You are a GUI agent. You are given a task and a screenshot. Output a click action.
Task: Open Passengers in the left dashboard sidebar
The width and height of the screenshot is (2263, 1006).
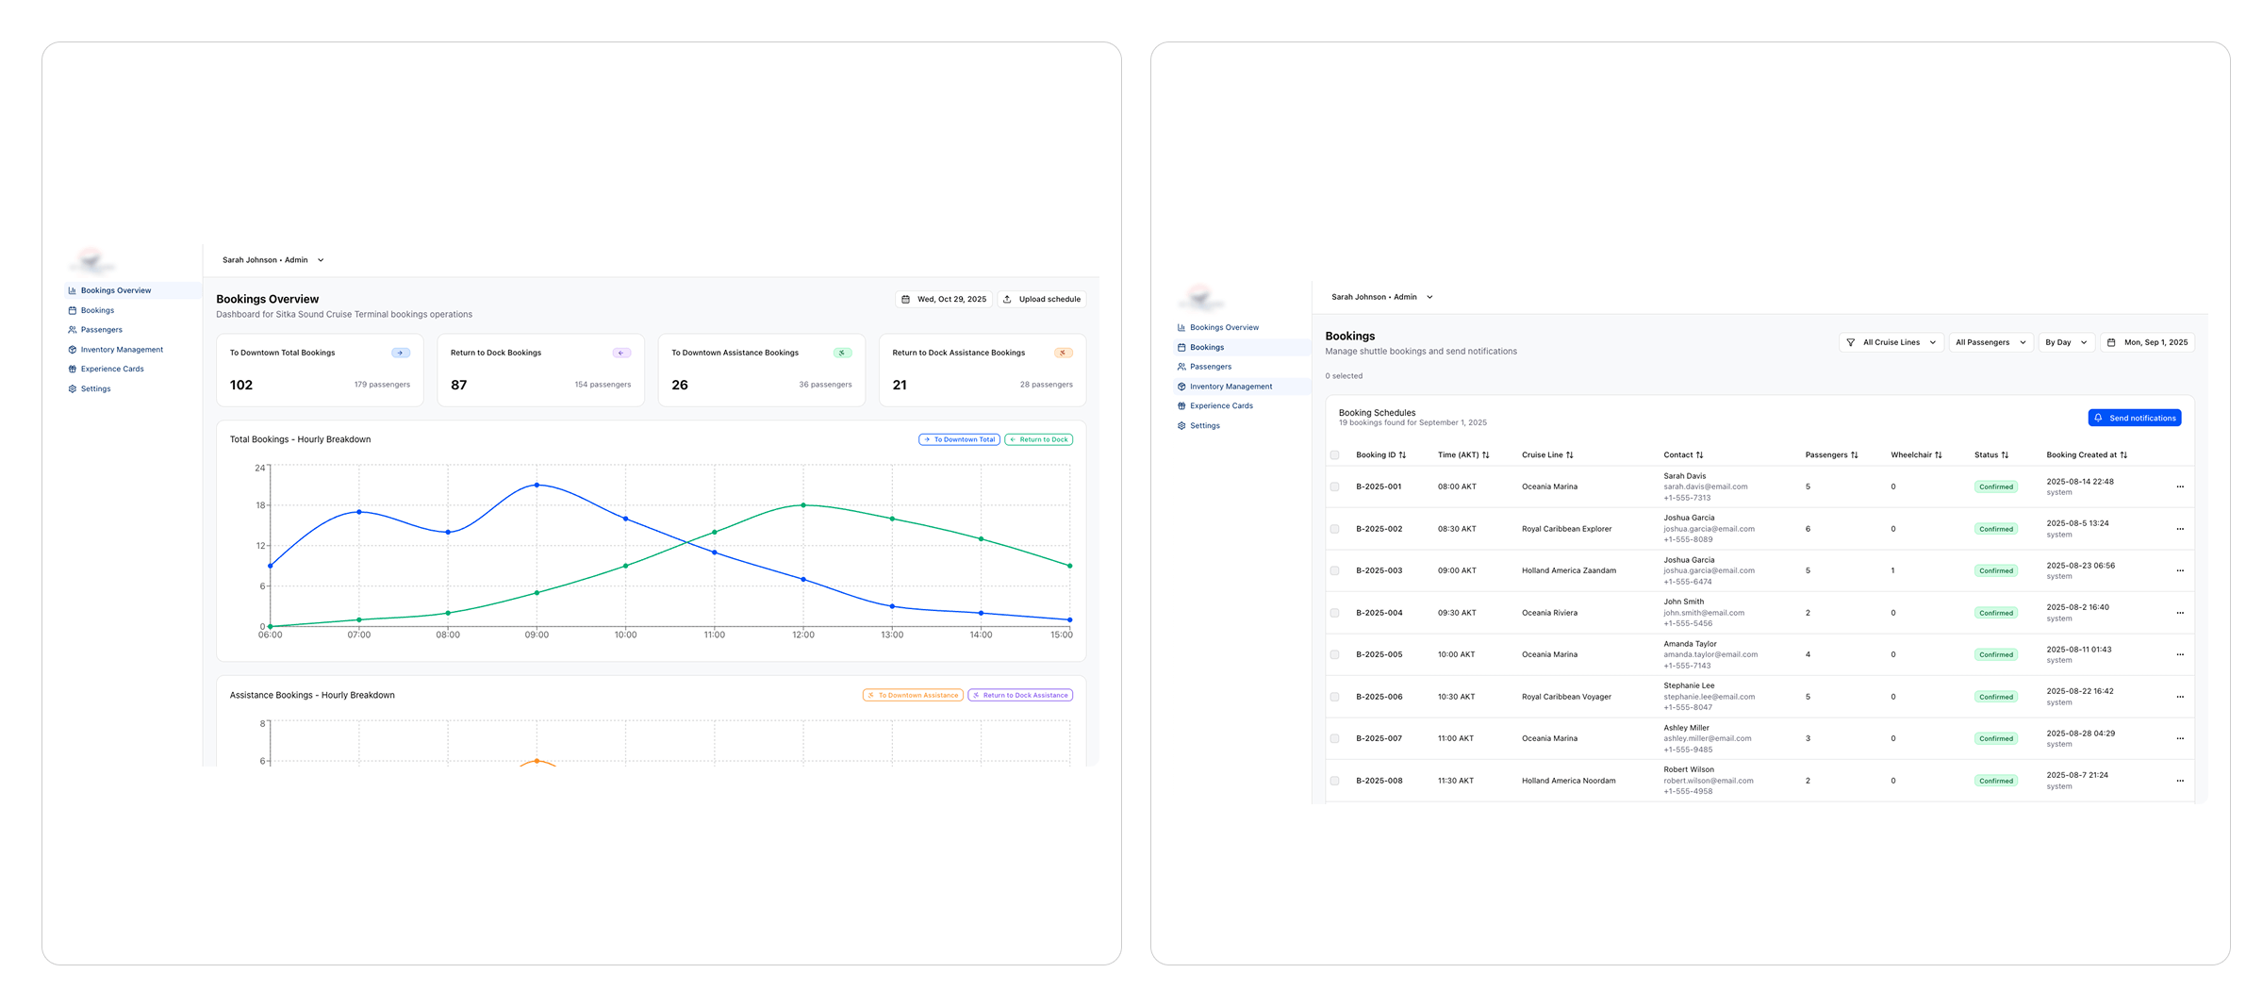101,330
